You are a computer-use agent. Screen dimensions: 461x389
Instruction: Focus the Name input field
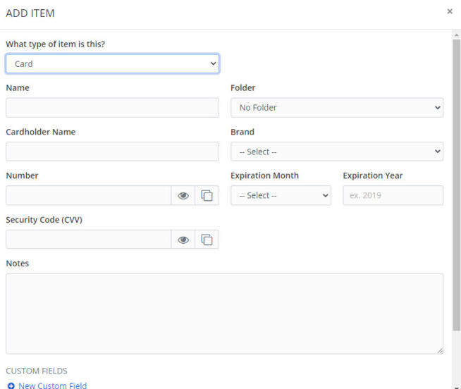click(x=112, y=108)
